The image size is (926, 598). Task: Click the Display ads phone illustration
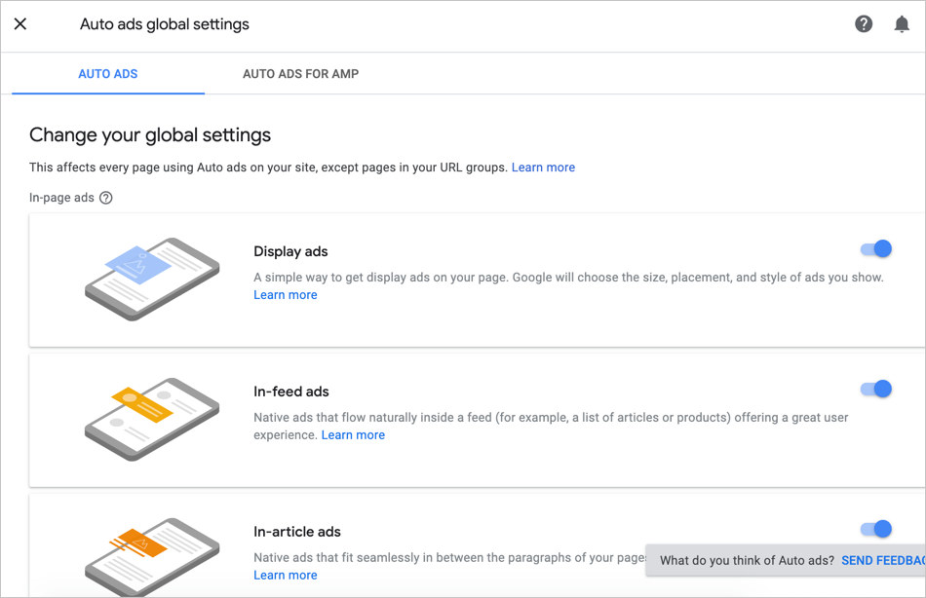tap(151, 279)
